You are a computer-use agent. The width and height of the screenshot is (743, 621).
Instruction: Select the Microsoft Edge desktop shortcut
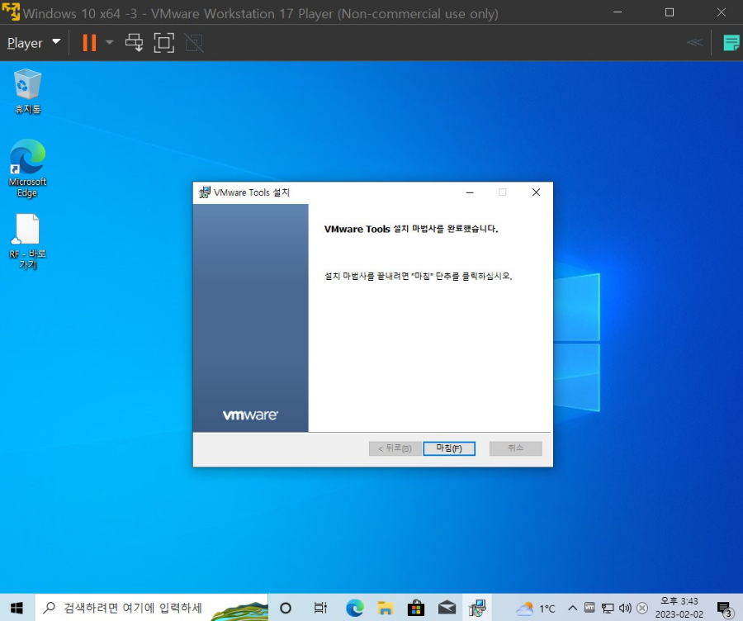click(x=27, y=168)
